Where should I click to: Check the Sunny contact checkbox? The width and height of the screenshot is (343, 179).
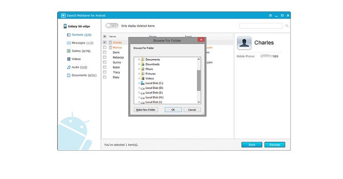coord(105,62)
